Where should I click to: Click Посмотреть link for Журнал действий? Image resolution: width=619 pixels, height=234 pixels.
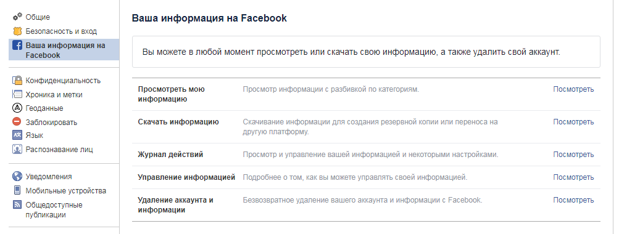(573, 155)
